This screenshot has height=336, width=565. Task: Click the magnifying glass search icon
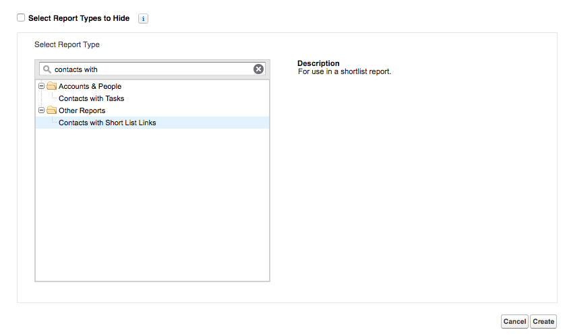coord(47,69)
